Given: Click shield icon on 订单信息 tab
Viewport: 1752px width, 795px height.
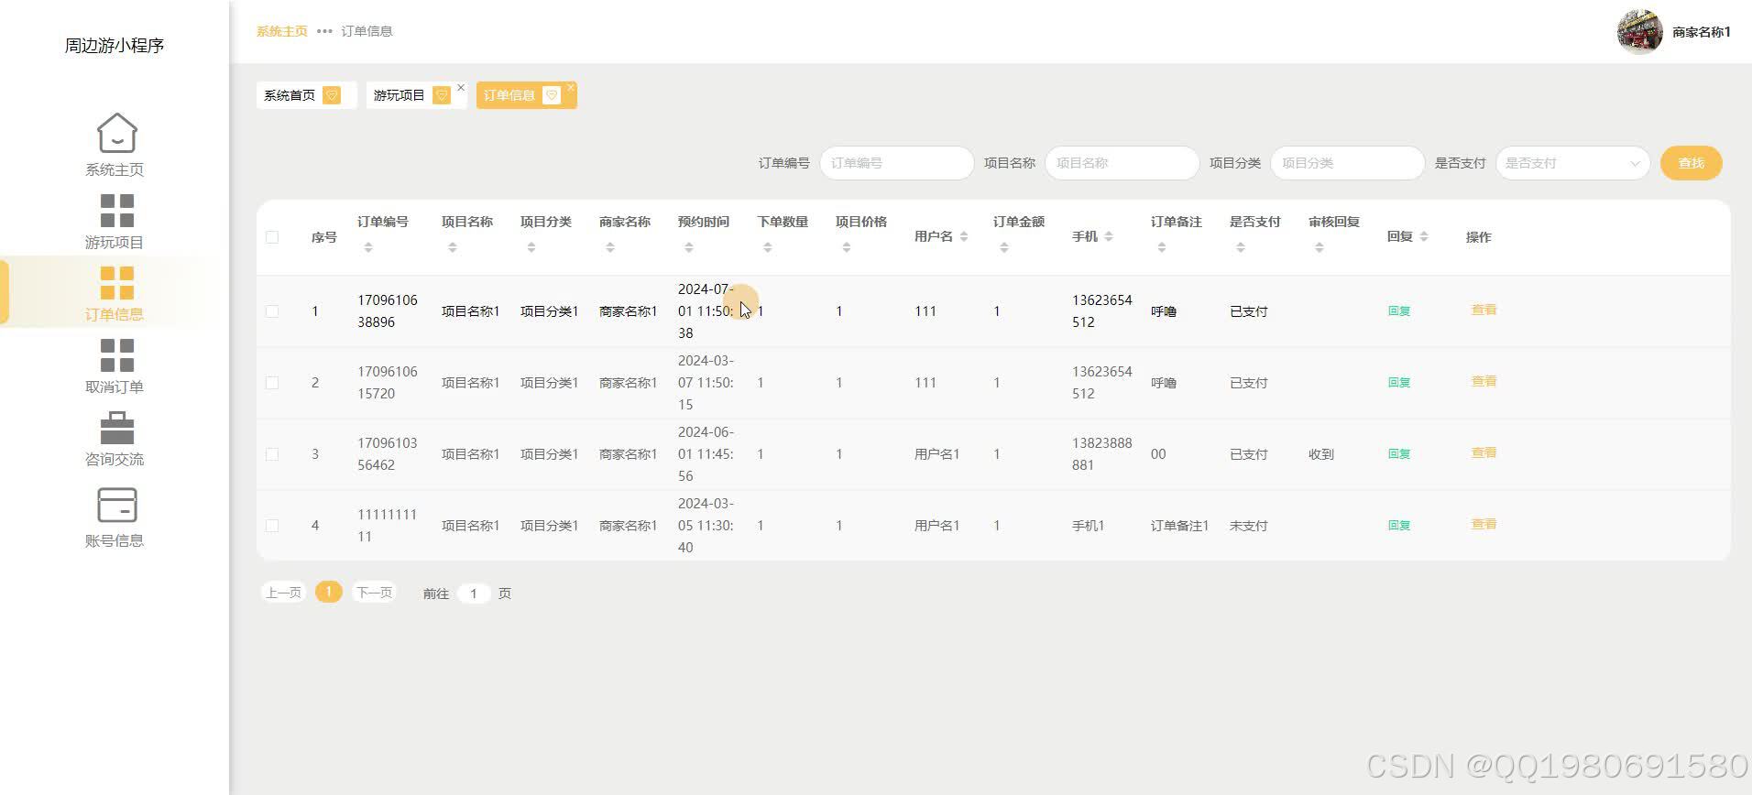Looking at the screenshot, I should click(552, 95).
